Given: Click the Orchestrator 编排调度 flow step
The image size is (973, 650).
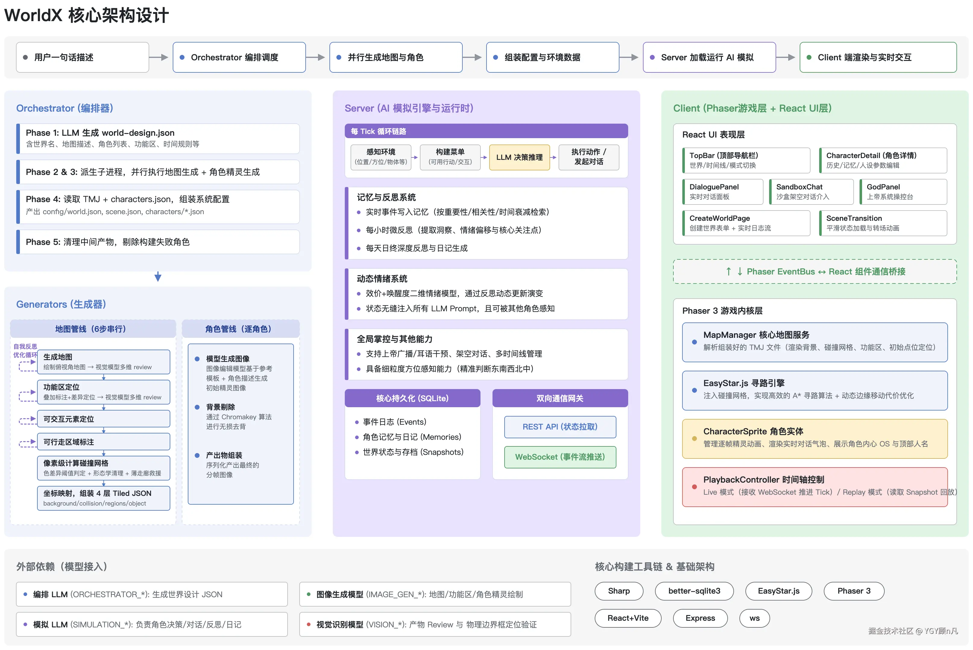Looking at the screenshot, I should (x=239, y=57).
